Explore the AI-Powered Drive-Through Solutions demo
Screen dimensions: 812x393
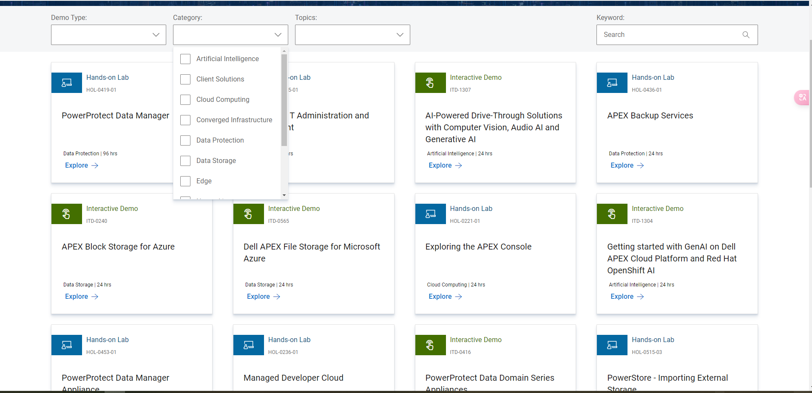click(x=445, y=166)
